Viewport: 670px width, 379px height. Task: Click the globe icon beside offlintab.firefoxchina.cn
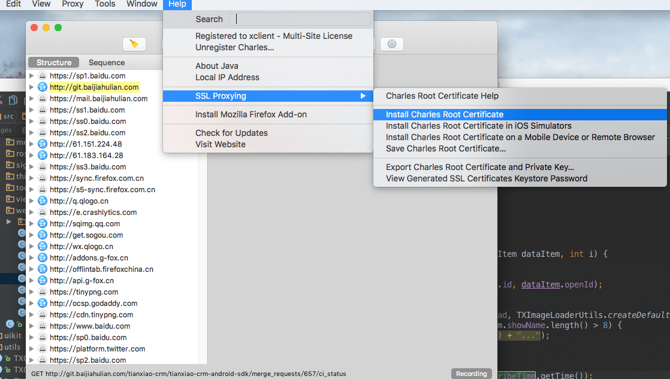pyautogui.click(x=43, y=269)
